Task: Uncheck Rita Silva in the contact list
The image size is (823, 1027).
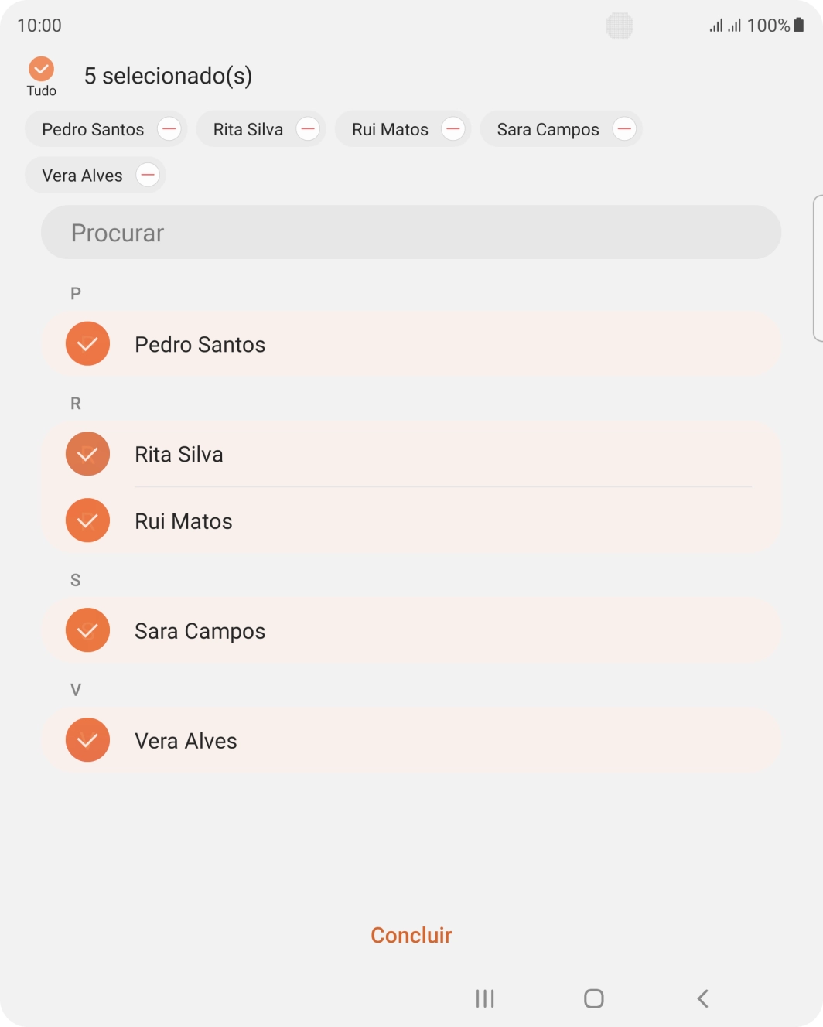Action: tap(87, 454)
